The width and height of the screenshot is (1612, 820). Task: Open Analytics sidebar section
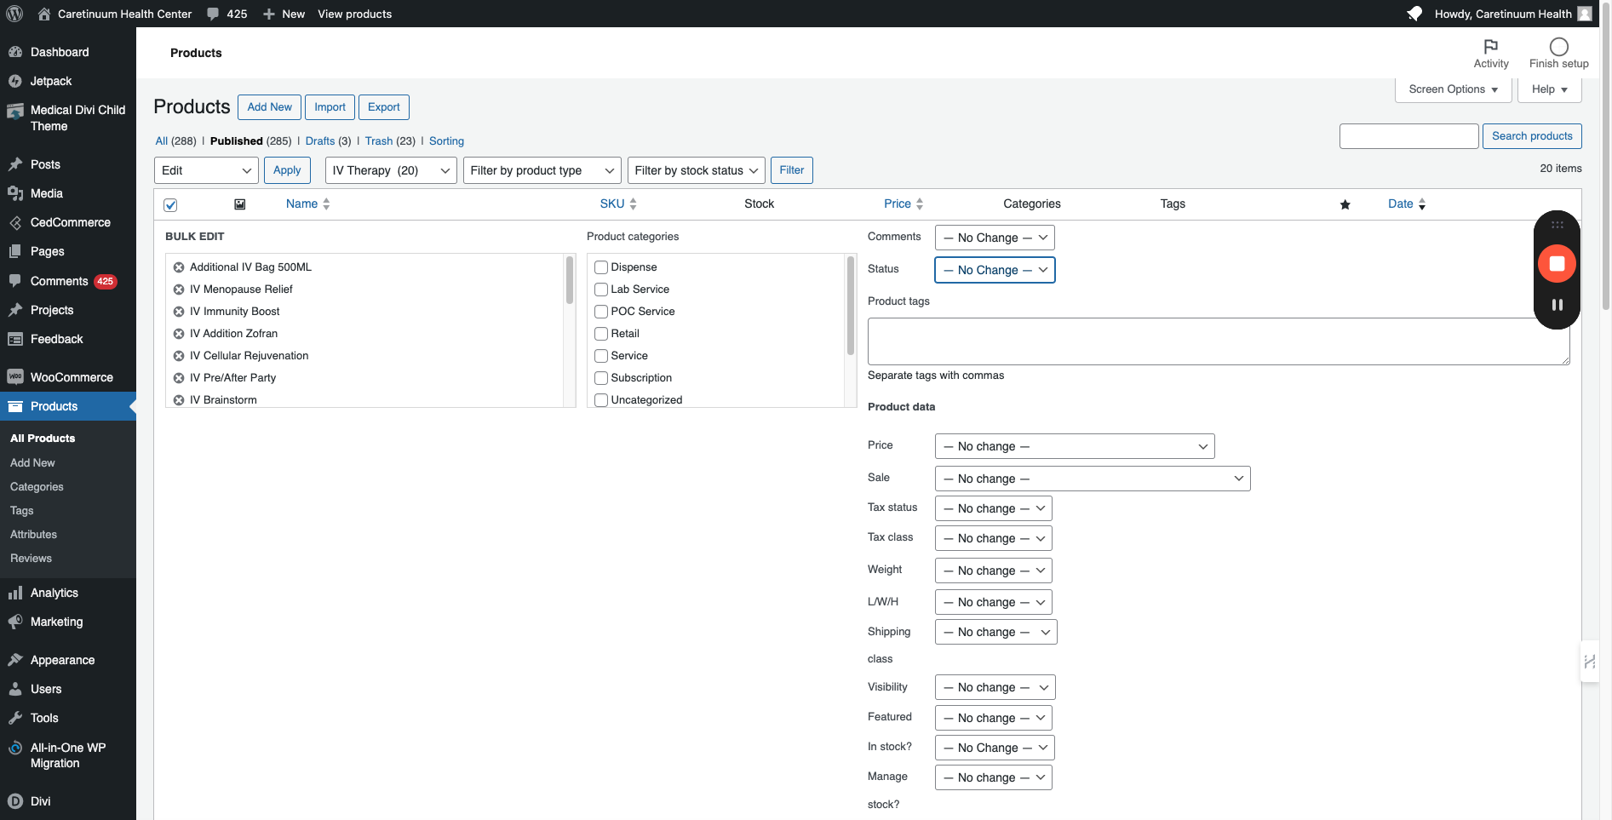[x=54, y=593]
